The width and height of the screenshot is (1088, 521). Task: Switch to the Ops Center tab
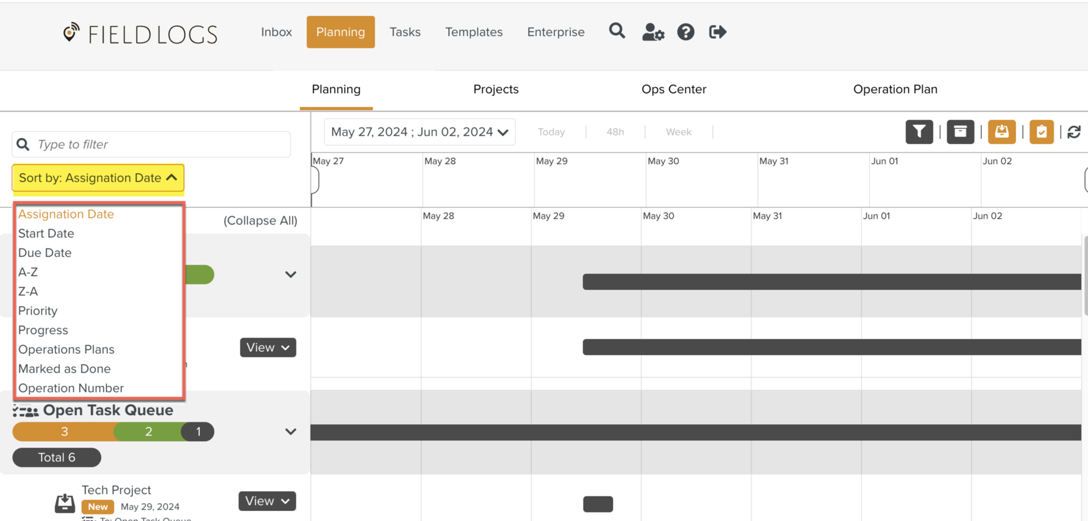674,89
